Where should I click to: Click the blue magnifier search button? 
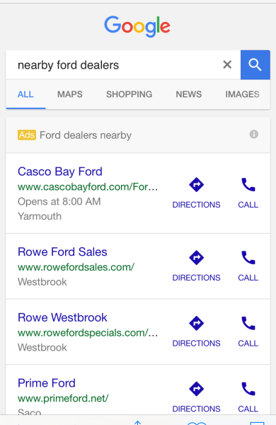pos(255,64)
